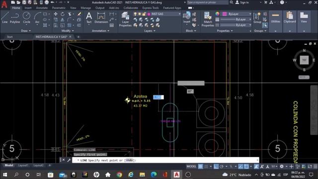Expand the Annotation panel dropdown
The image size is (318, 179).
tap(100, 31)
